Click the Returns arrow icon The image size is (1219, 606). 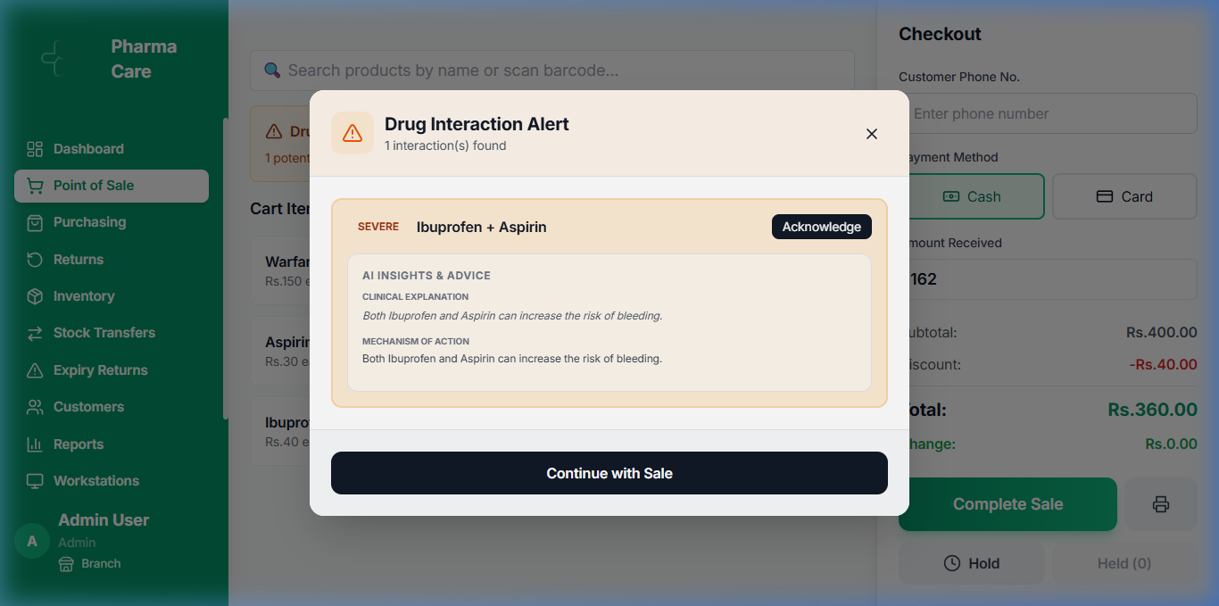click(35, 260)
